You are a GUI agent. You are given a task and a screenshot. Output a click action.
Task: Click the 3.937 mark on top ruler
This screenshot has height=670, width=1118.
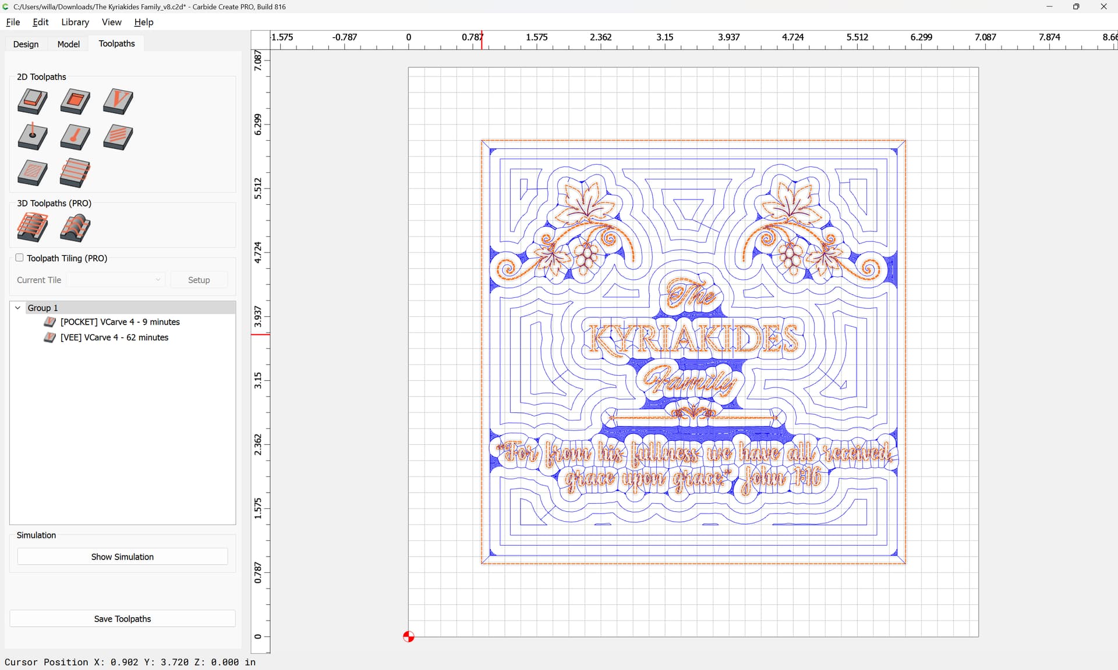(728, 37)
